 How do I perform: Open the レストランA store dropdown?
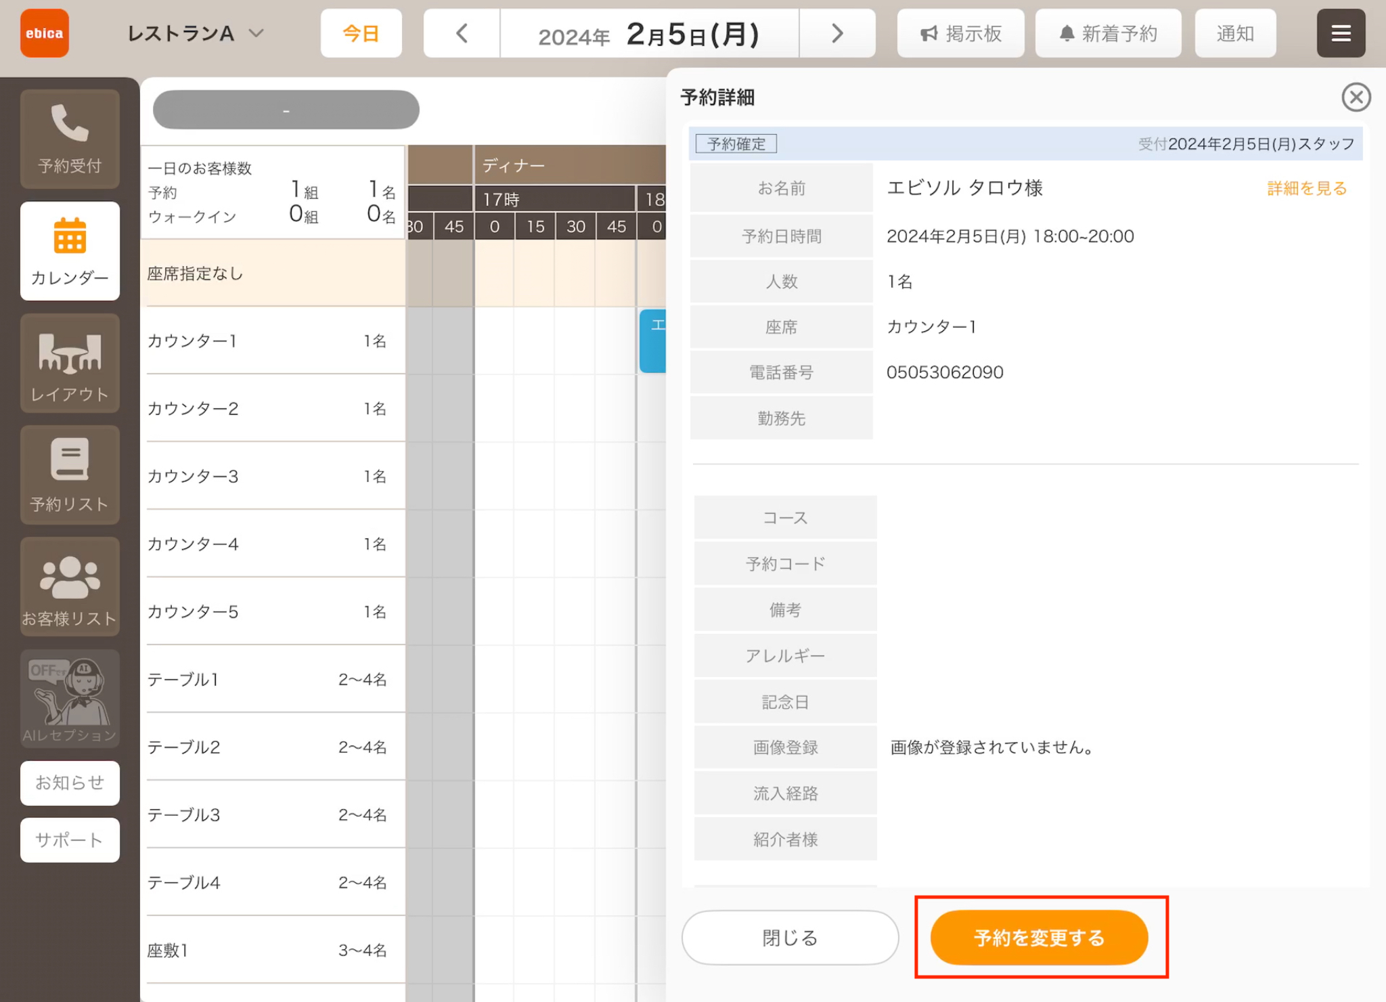pos(196,33)
